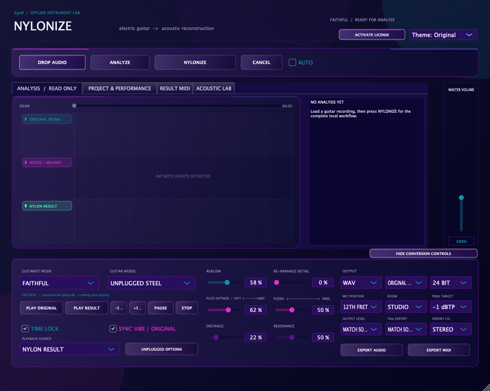
Task: Click the EgoB breadcrumb link
Action: point(19,13)
